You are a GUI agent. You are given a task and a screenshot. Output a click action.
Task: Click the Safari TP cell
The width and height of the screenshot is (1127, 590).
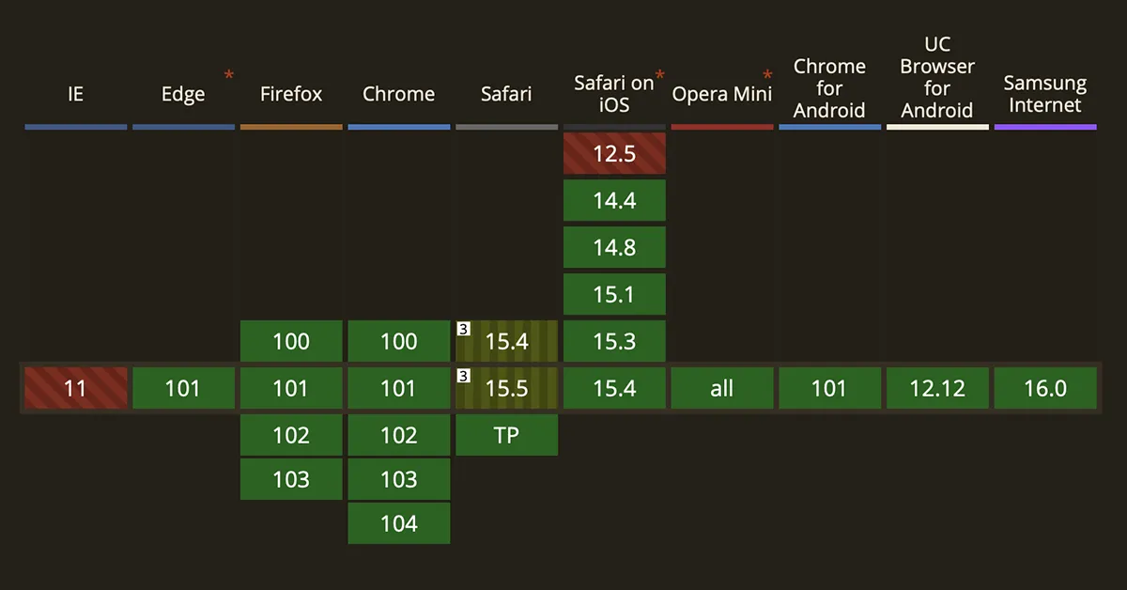507,435
